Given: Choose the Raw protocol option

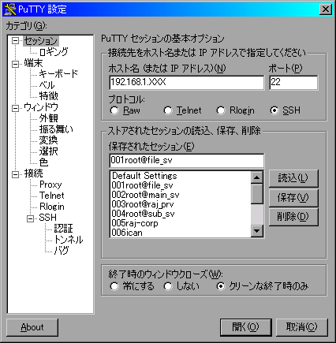Looking at the screenshot, I should point(114,110).
